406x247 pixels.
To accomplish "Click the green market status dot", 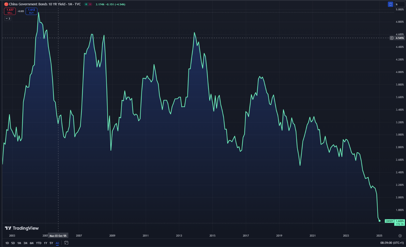I will coord(86,4).
